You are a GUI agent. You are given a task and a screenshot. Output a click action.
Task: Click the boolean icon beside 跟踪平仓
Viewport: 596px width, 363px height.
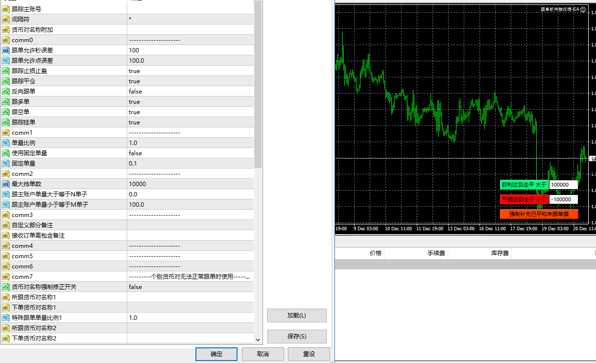[x=6, y=81]
